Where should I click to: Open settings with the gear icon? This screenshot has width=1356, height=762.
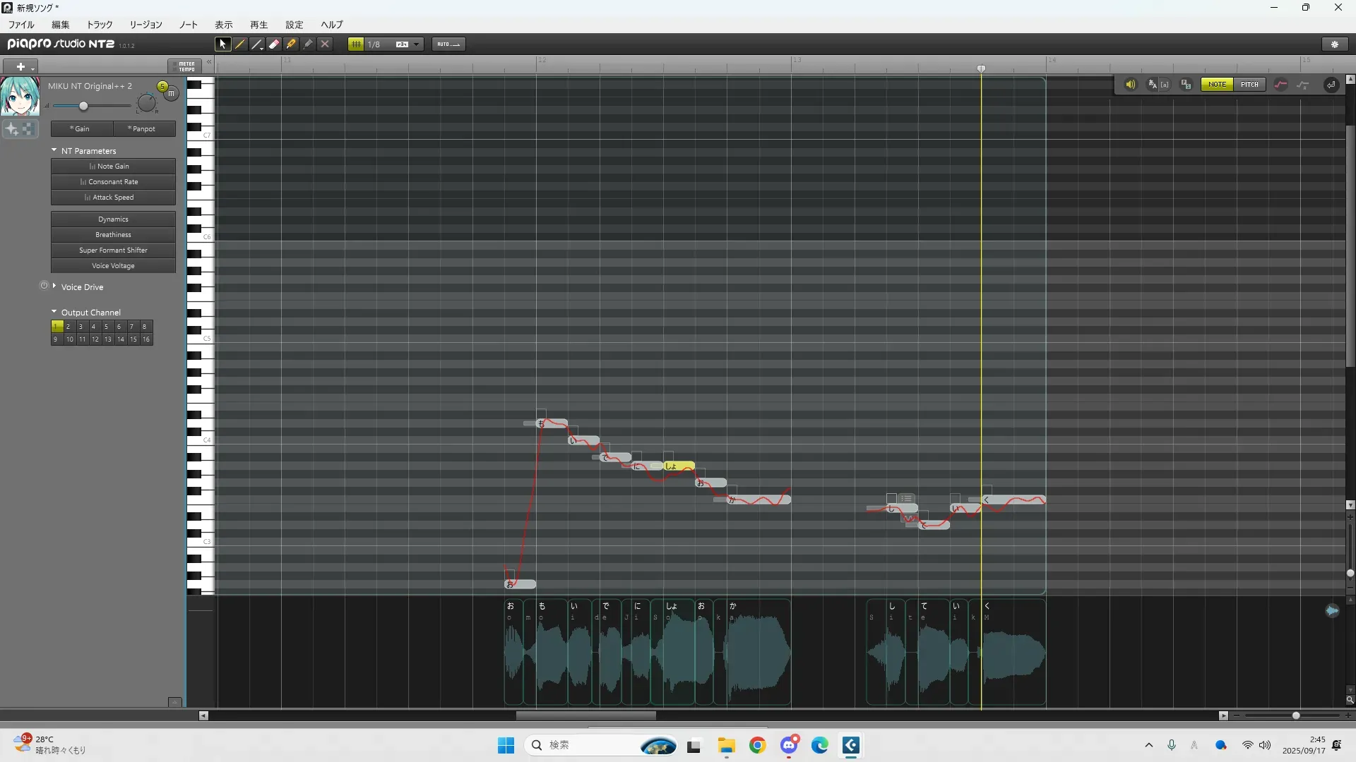point(1335,44)
